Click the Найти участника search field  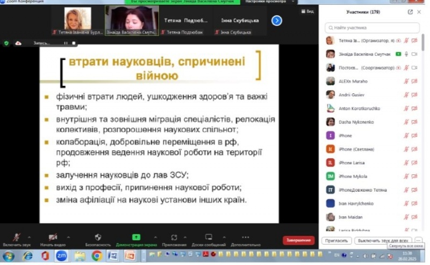(372, 28)
